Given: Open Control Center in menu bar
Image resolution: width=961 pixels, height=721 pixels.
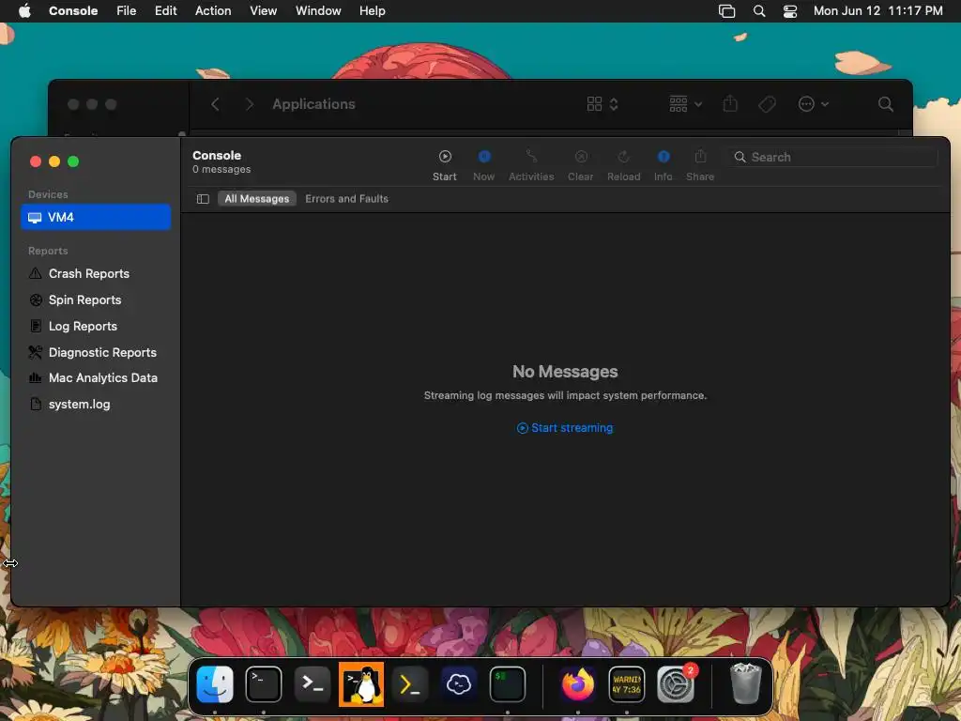Looking at the screenshot, I should (790, 11).
